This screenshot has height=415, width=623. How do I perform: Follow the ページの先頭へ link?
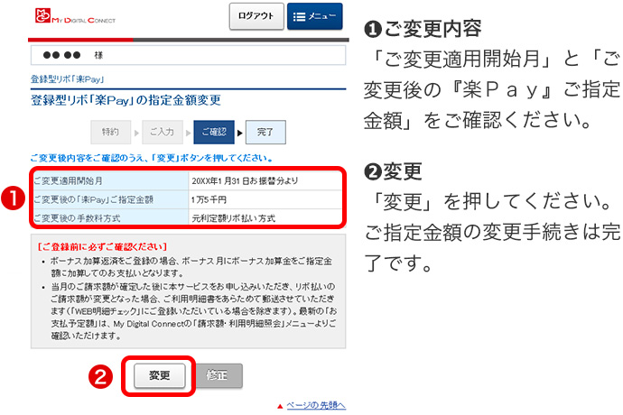pos(316,405)
